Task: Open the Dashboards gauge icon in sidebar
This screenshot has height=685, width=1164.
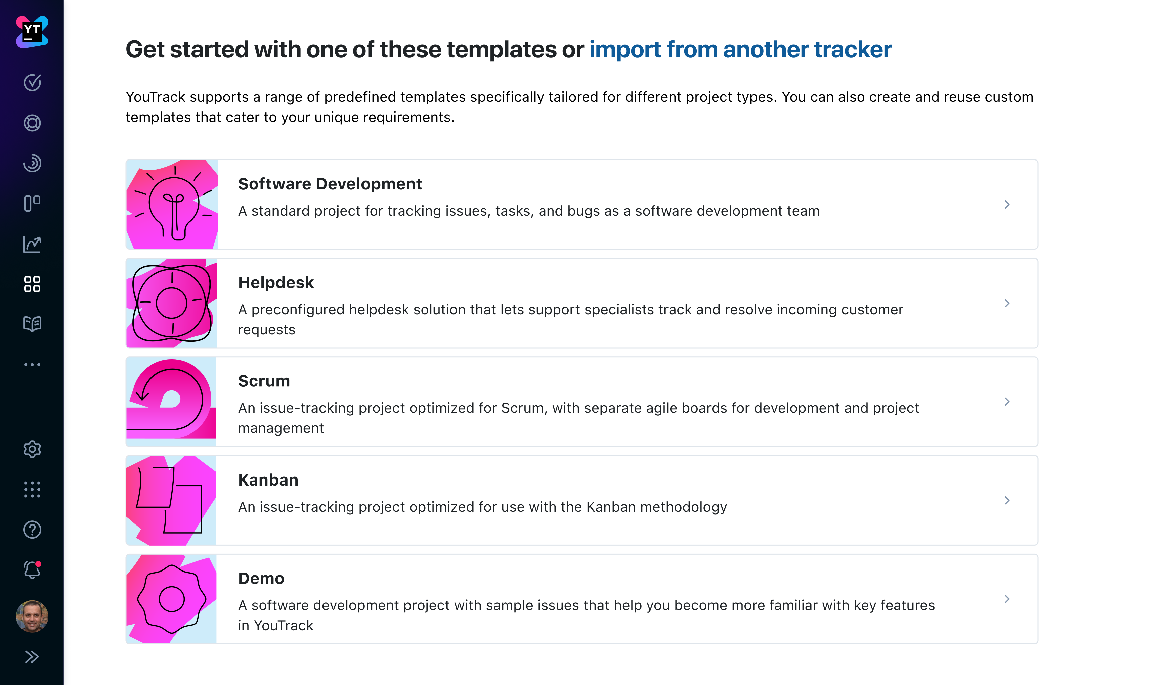Action: [x=32, y=164]
